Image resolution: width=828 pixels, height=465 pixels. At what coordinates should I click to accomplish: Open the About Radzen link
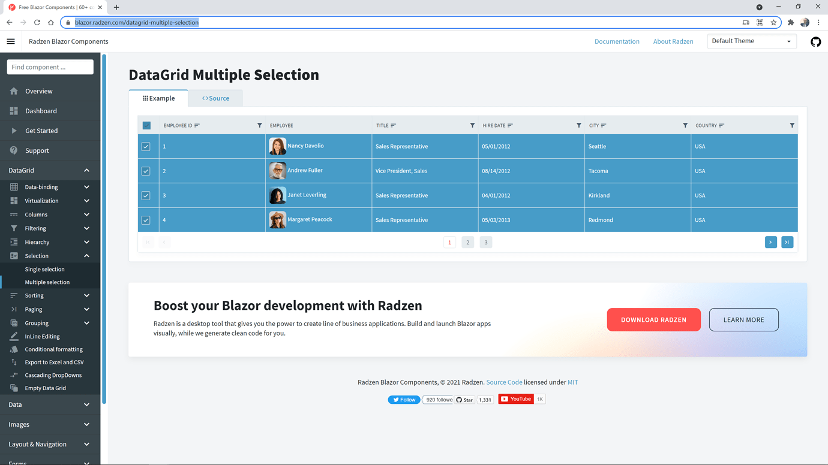point(673,41)
